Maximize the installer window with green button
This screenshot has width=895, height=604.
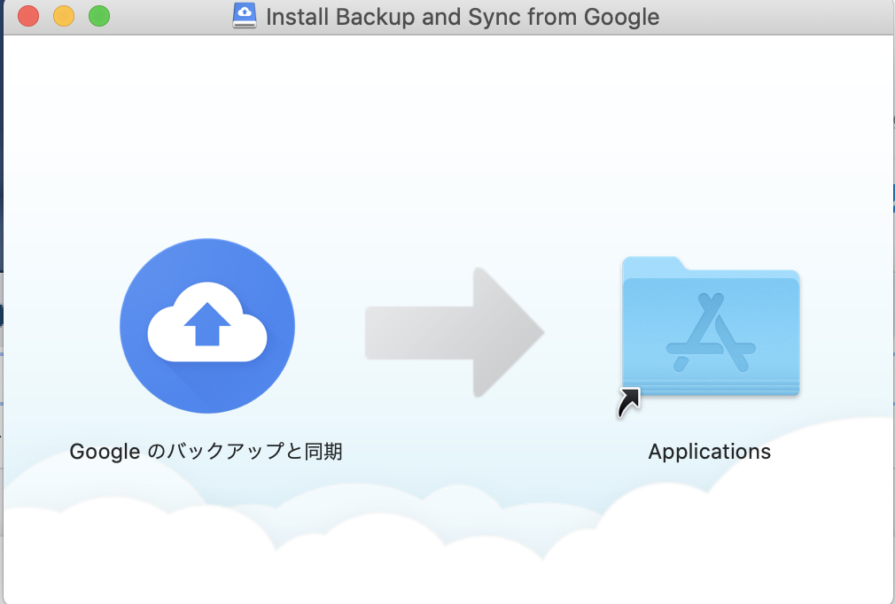pyautogui.click(x=99, y=16)
